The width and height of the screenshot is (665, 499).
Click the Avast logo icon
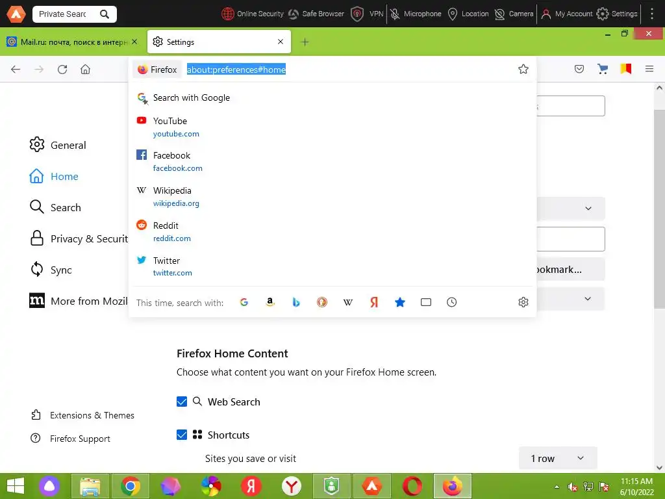[16, 14]
